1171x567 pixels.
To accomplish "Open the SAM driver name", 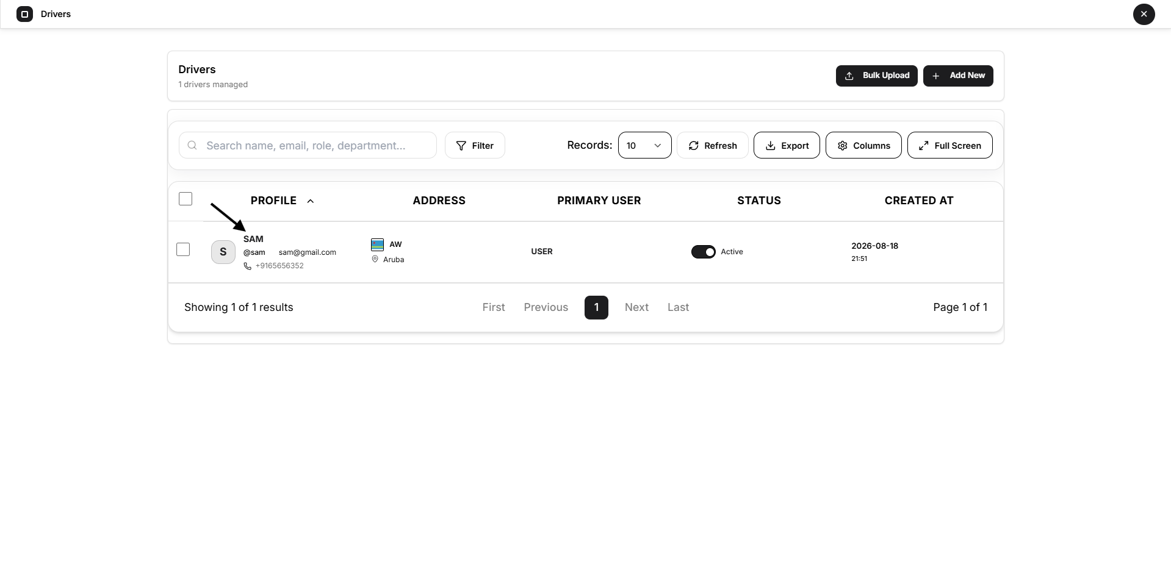I will point(253,239).
